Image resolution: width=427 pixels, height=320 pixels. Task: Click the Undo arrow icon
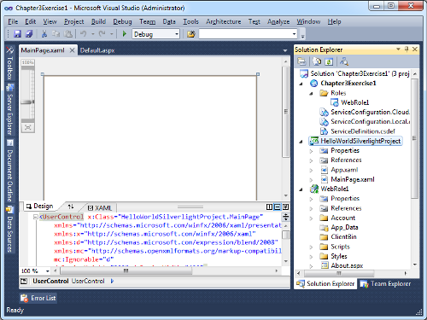83,34
